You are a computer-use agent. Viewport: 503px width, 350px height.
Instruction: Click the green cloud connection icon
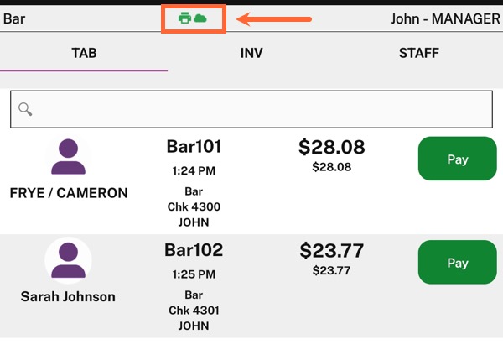[200, 18]
